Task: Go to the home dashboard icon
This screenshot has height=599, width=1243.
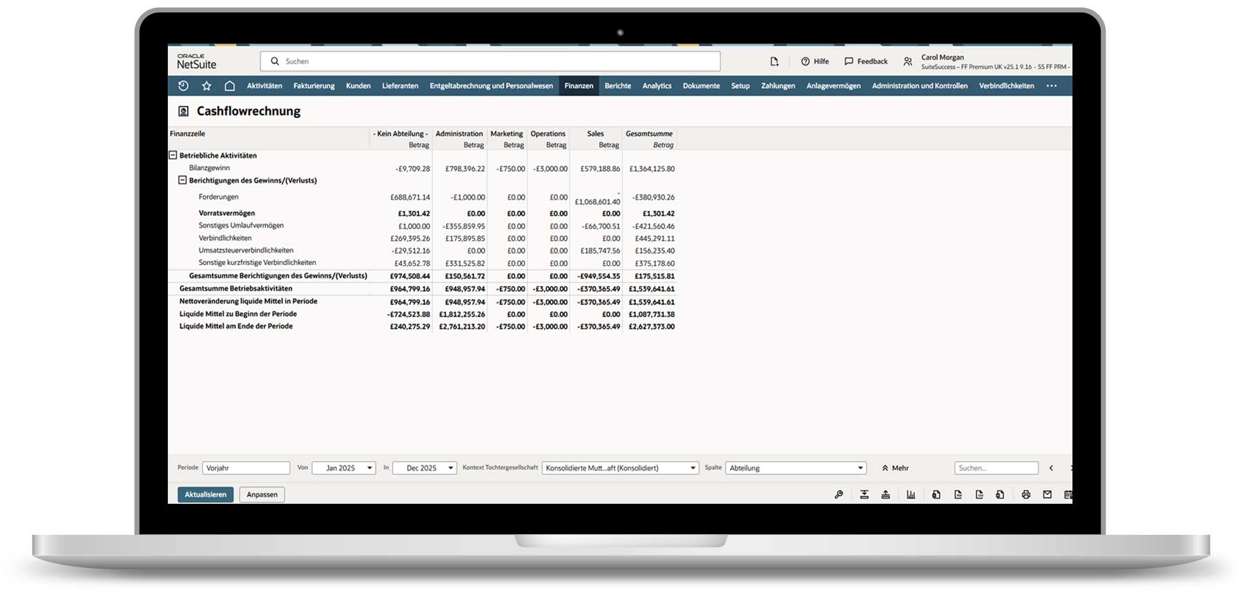Action: click(229, 86)
